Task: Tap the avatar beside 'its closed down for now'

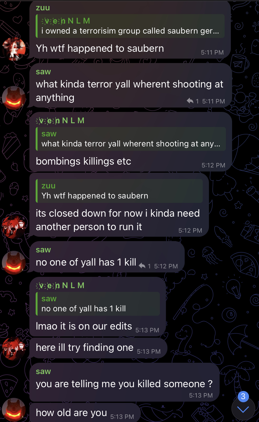Action: [x=14, y=227]
